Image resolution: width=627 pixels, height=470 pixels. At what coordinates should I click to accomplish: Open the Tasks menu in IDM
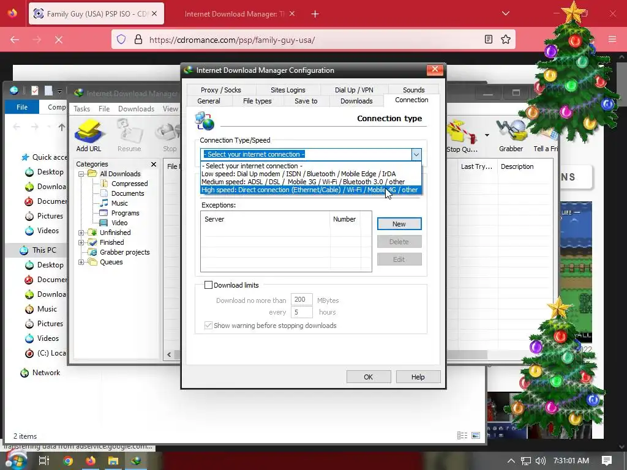(81, 109)
